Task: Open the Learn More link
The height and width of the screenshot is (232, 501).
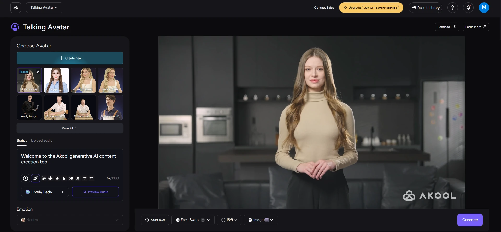Action: coord(476,27)
